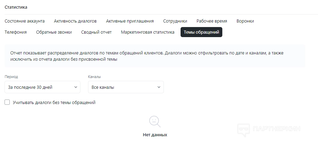Select the Сотрудники tab
This screenshot has width=318, height=155.
point(175,21)
